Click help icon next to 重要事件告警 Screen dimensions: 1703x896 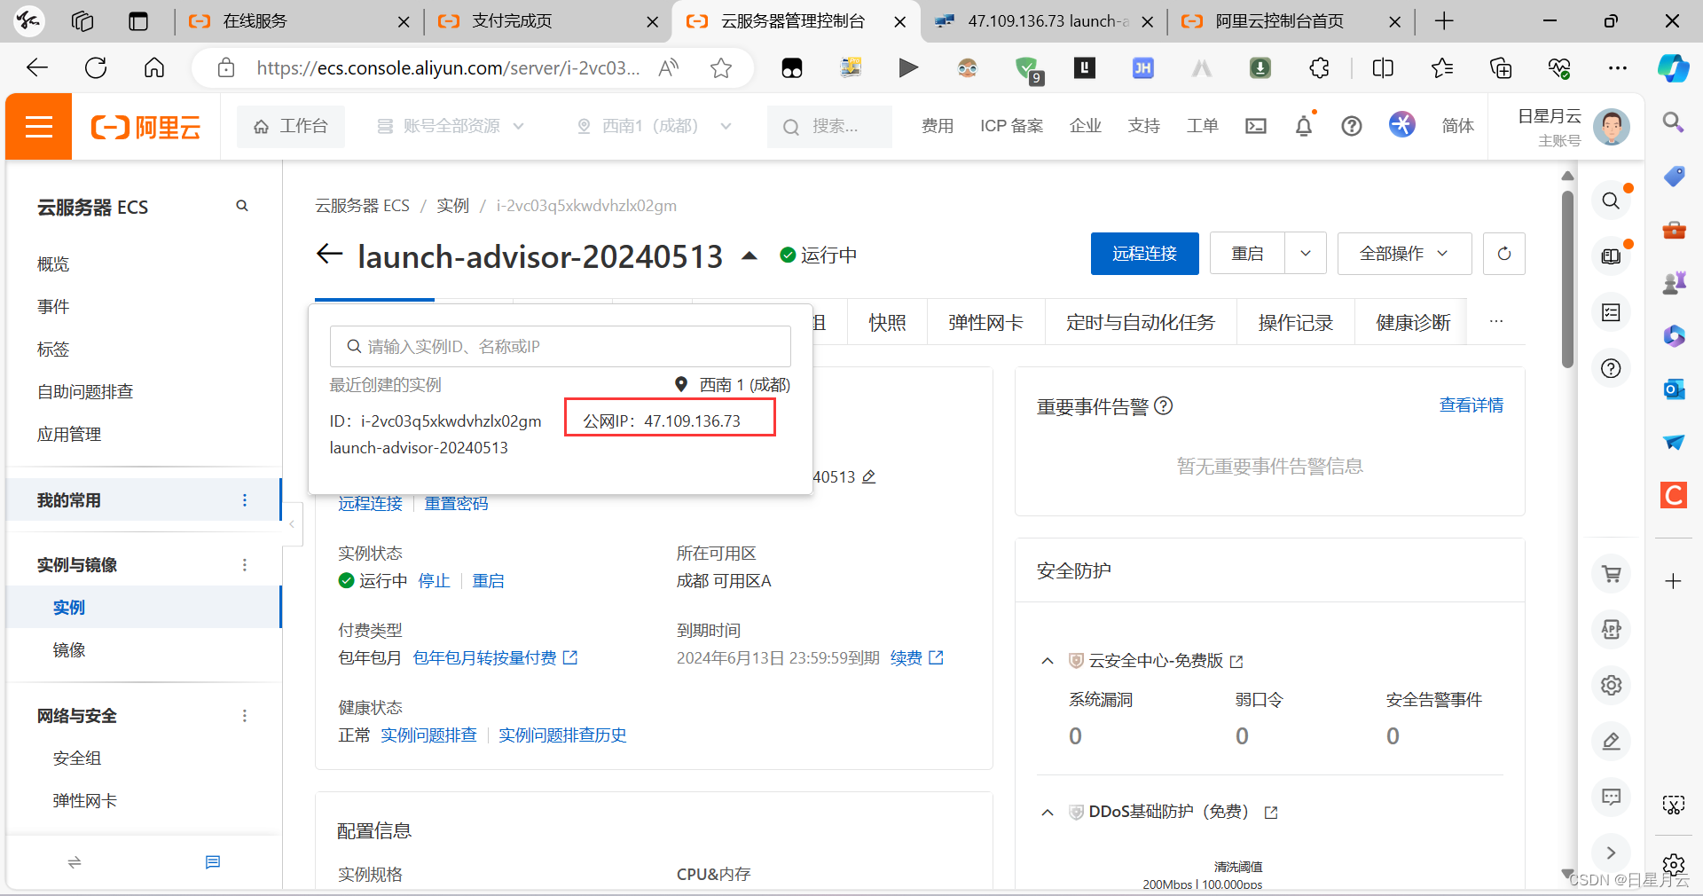click(1164, 405)
